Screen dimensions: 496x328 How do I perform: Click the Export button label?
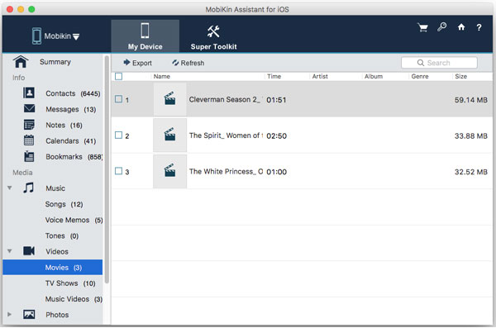pyautogui.click(x=142, y=63)
